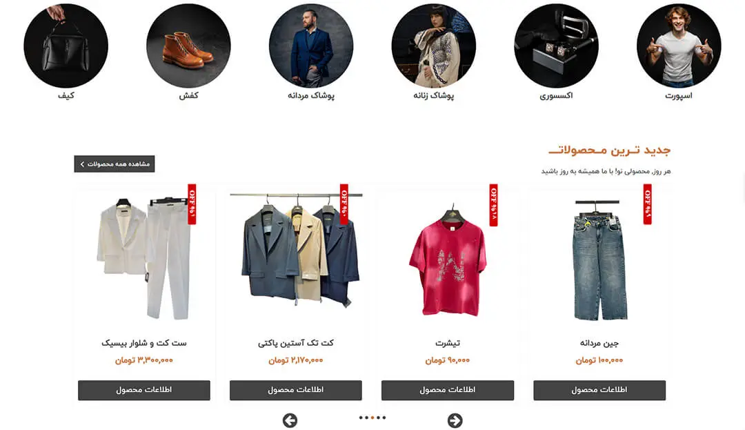View the red t-shirt product image
The image size is (745, 430).
[x=448, y=260]
